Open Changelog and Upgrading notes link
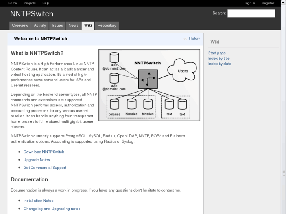 [52, 209]
